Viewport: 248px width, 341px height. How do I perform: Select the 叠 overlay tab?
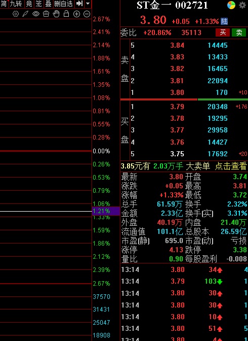[48, 4]
